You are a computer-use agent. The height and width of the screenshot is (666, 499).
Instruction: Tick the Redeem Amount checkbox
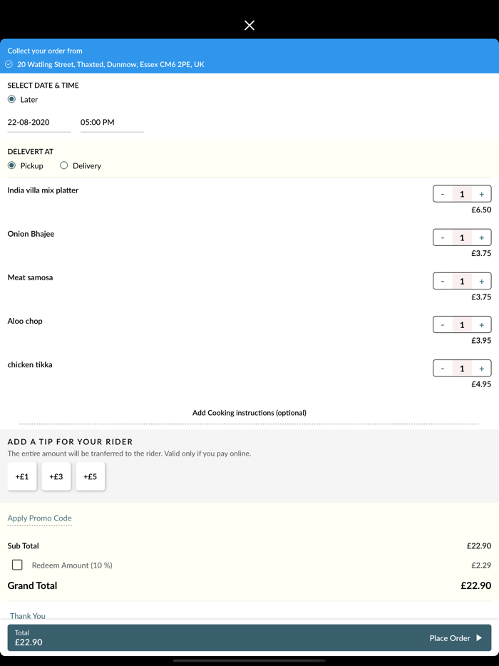click(17, 565)
